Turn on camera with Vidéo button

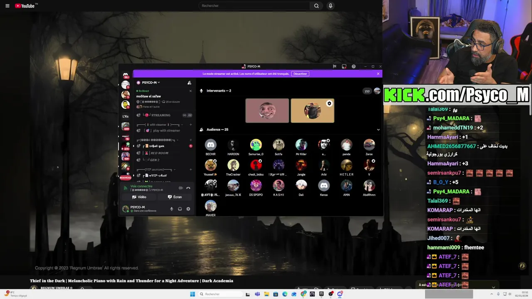click(139, 197)
